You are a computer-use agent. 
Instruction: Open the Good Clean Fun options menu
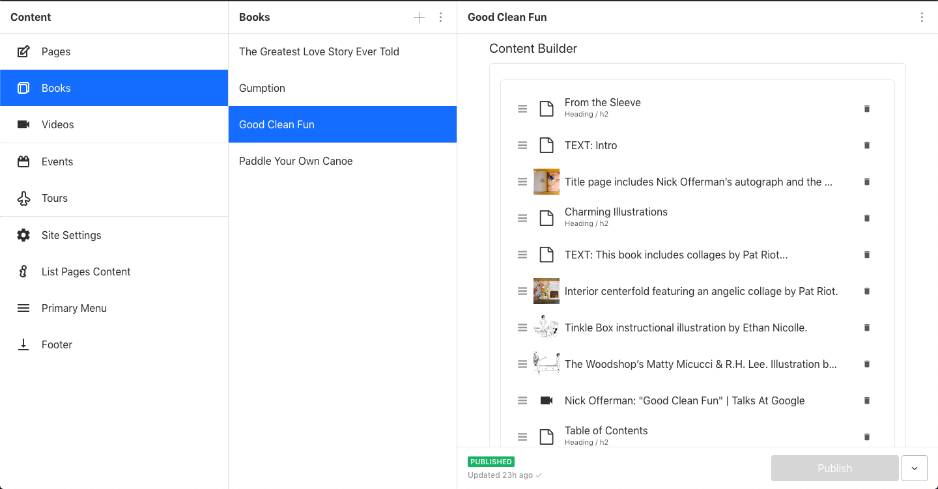tap(922, 17)
